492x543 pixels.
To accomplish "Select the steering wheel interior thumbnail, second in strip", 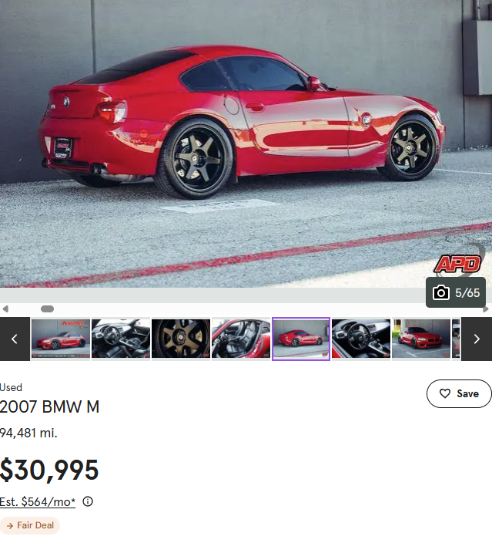I will coord(121,339).
